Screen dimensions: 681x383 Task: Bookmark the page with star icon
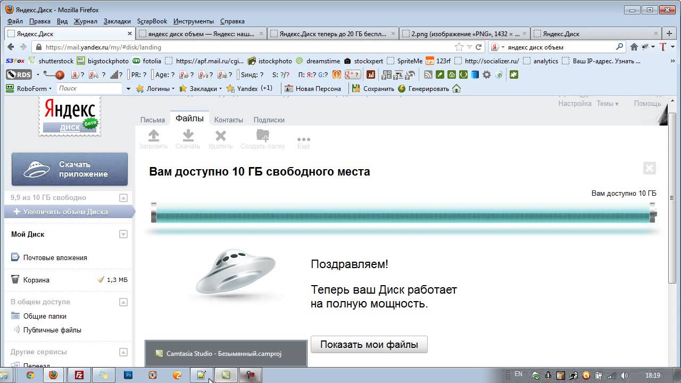tap(459, 47)
